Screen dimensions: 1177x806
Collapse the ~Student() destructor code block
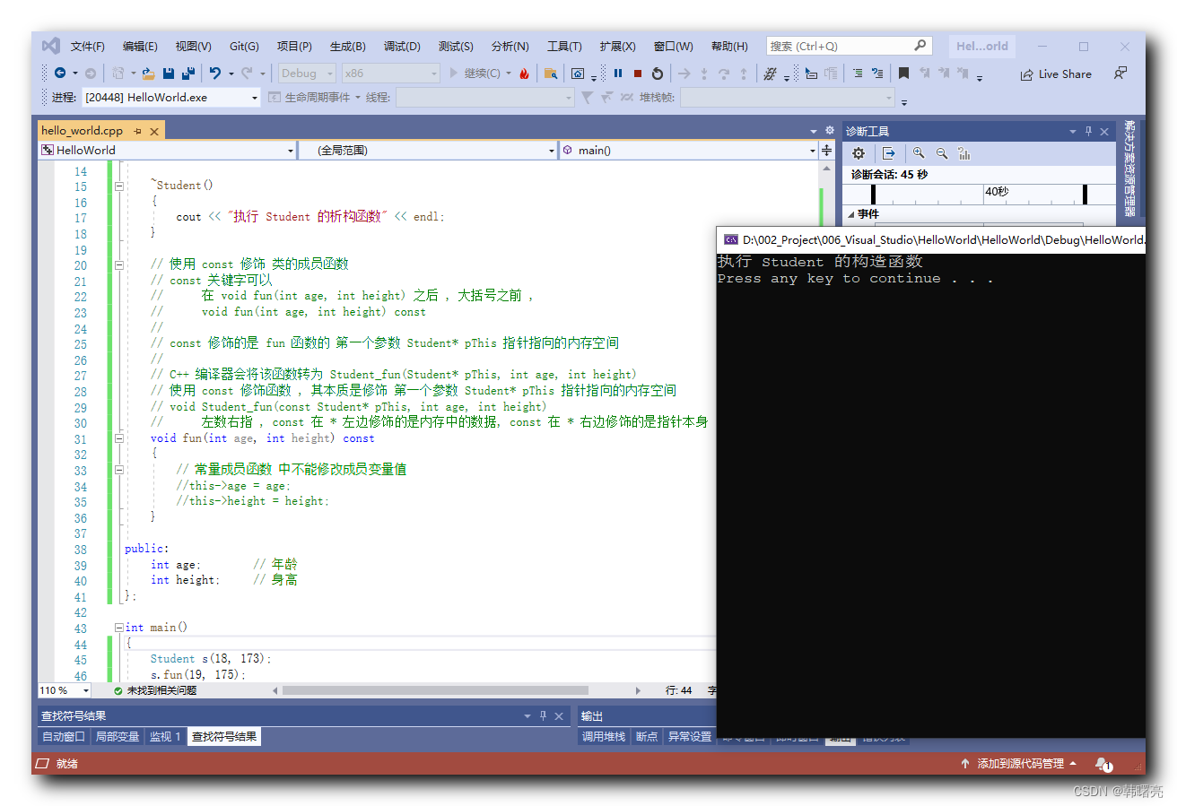tap(119, 186)
